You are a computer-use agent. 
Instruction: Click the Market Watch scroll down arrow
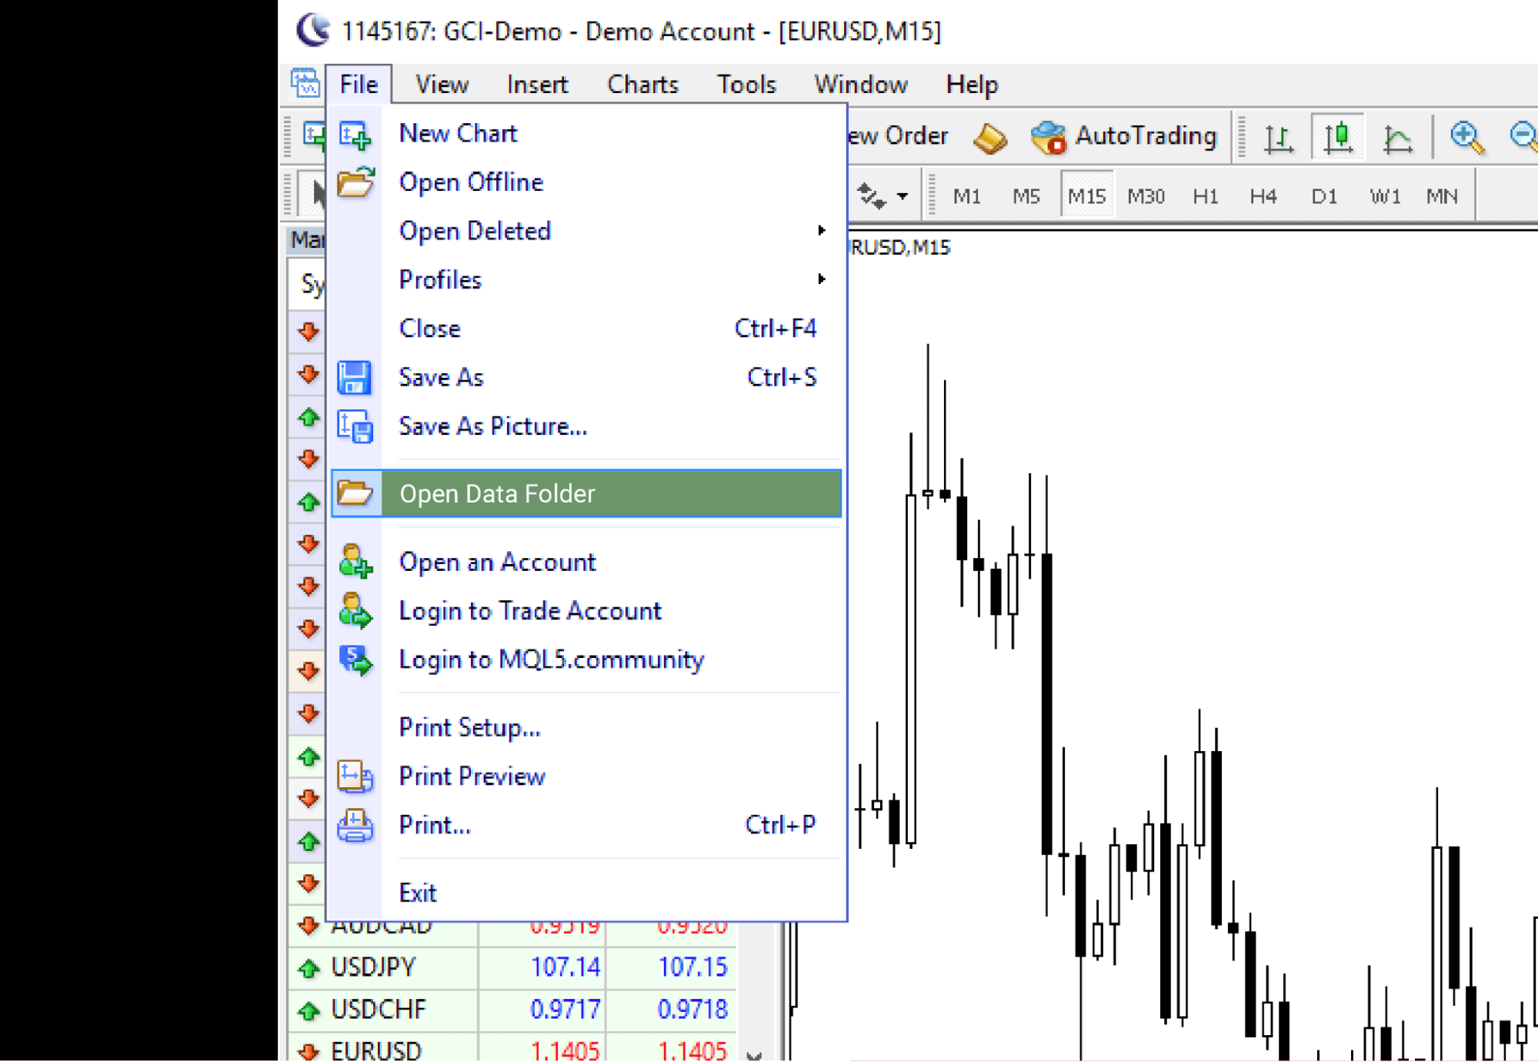(x=755, y=1054)
